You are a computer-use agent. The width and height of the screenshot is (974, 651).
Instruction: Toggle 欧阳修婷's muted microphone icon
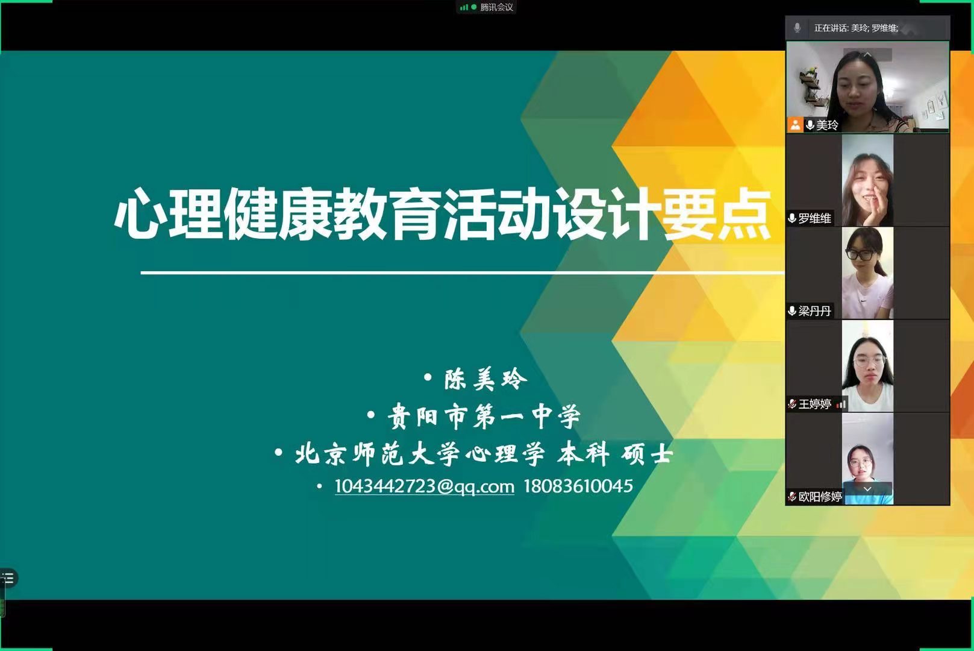click(x=792, y=497)
